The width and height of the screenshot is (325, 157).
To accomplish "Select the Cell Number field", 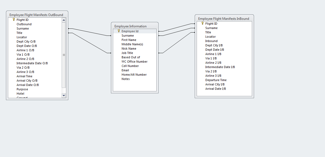I will (130, 66).
